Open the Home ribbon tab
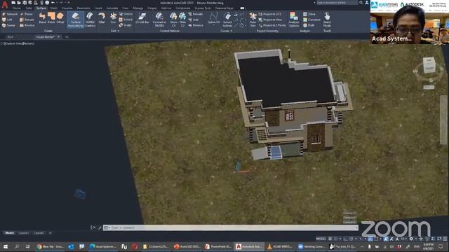The height and width of the screenshot is (252, 449). pos(17,8)
